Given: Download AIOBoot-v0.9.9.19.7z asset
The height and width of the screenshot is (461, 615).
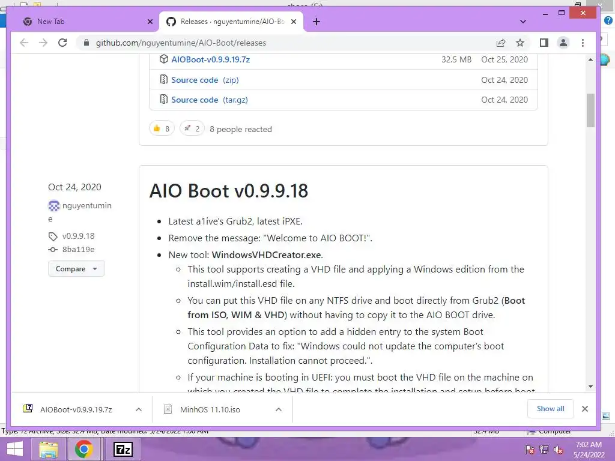Looking at the screenshot, I should pos(211,59).
